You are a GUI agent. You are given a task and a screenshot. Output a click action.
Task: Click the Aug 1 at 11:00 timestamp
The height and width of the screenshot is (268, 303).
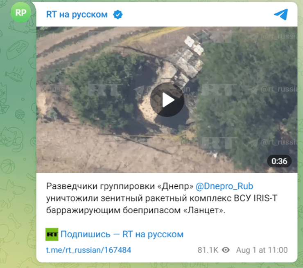click(262, 250)
